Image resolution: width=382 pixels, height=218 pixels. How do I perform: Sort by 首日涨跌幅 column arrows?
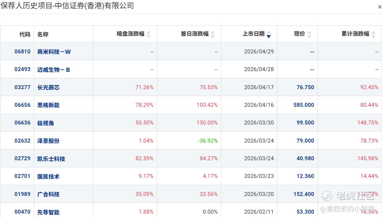213,35
